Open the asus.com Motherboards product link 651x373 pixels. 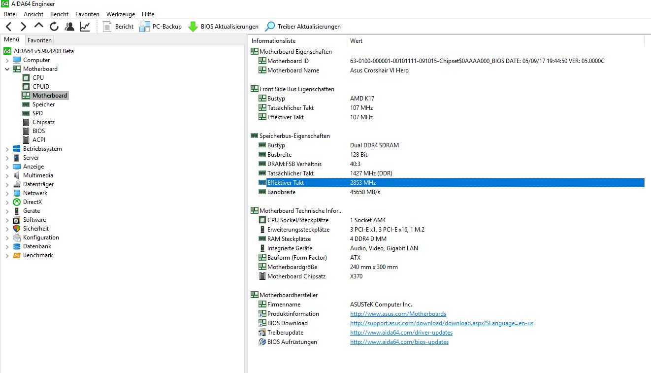(398, 314)
